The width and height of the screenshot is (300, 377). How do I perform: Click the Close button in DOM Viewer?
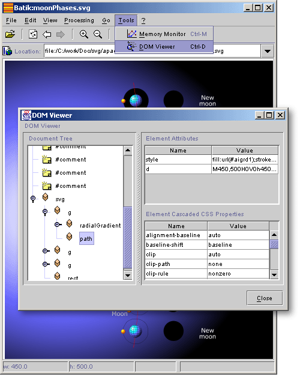(265, 298)
